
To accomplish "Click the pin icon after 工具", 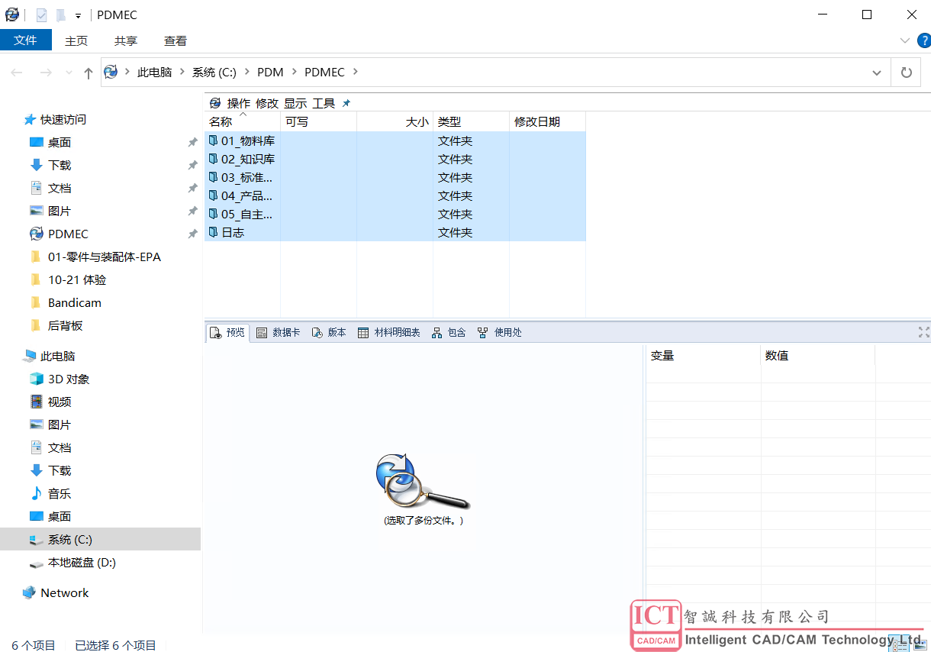I will (x=346, y=103).
